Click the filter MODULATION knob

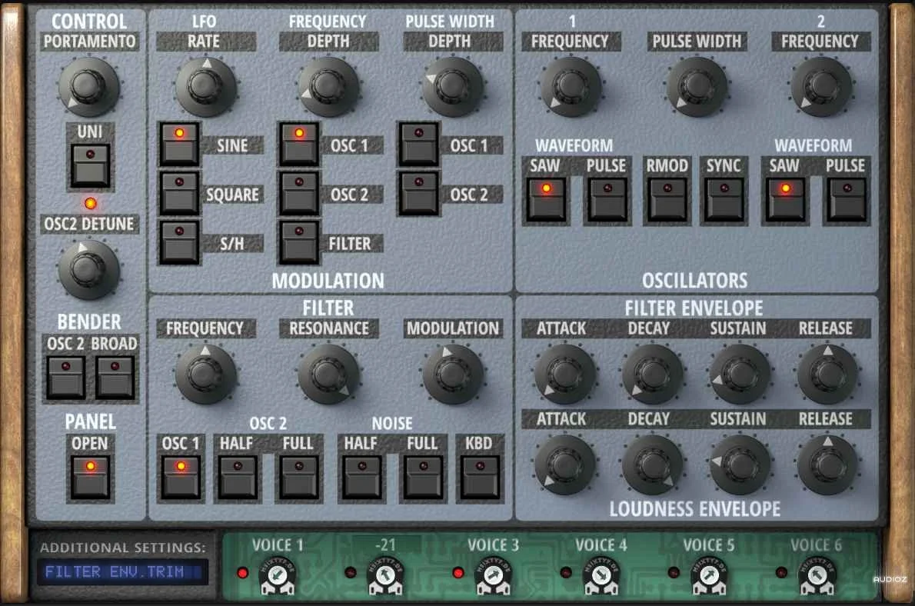coord(453,374)
